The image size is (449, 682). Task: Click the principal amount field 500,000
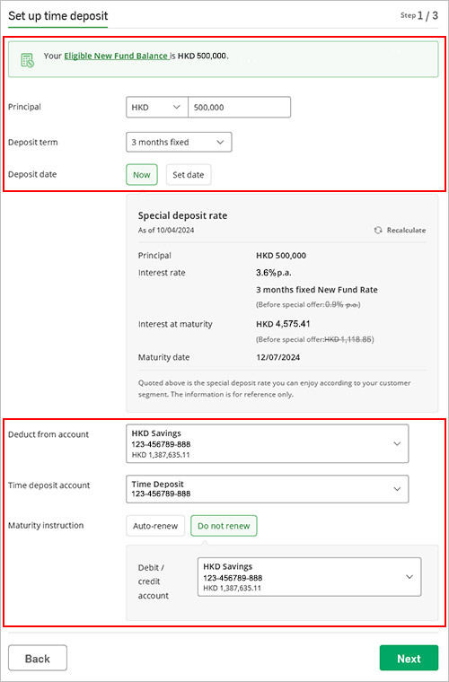coord(239,107)
